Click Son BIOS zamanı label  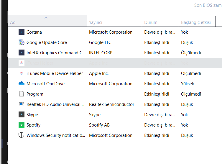point(208,5)
